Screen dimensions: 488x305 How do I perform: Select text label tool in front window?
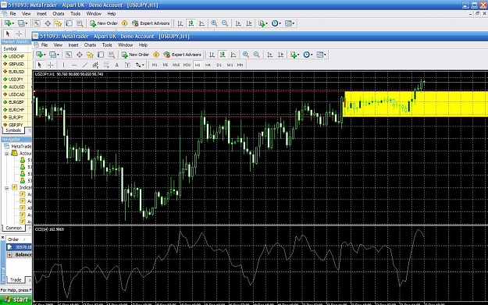click(127, 65)
